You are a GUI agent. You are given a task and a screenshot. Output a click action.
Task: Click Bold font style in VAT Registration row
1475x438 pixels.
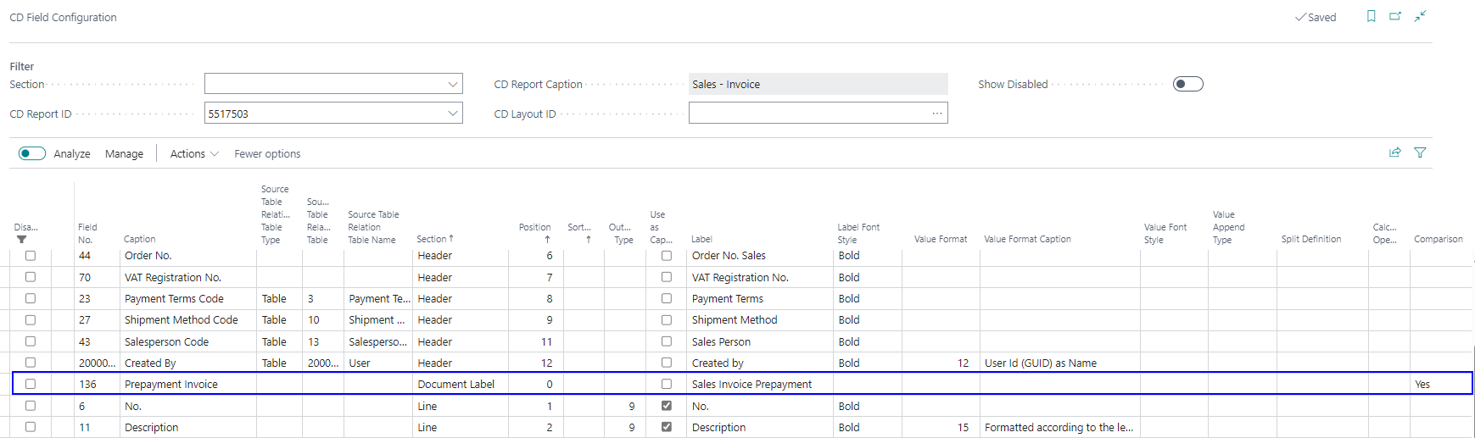coord(849,277)
